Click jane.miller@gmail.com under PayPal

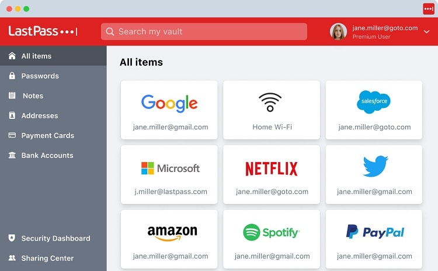[x=374, y=256]
